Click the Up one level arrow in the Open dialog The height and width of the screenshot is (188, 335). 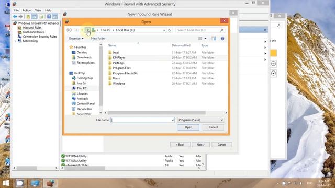click(x=87, y=30)
